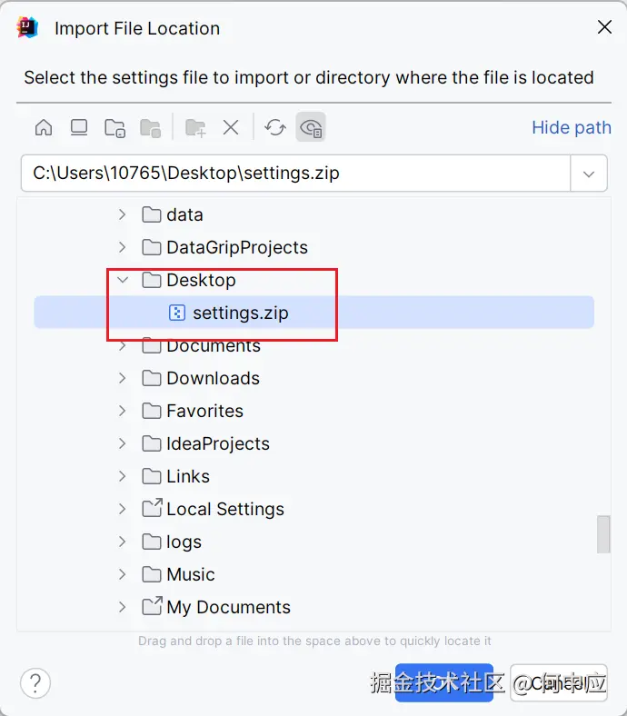
Task: Click the blue OK button
Action: pyautogui.click(x=443, y=682)
